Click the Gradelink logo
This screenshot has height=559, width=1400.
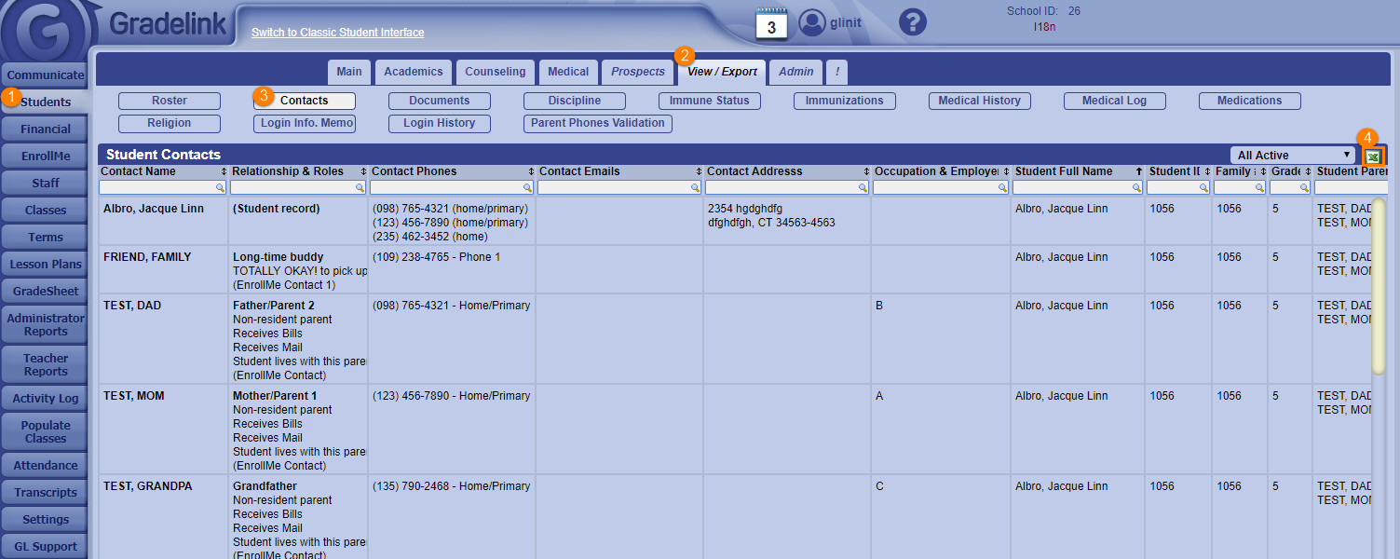tap(47, 33)
